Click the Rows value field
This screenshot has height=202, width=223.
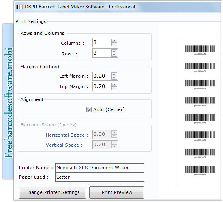102,53
